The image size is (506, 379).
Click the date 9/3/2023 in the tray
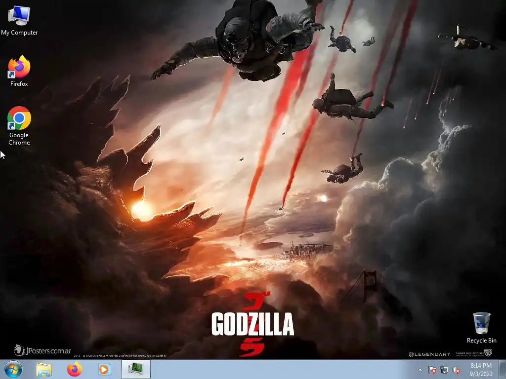(x=481, y=374)
